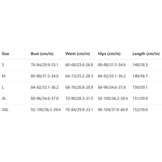Click the Length (cm/in) column header
The width and height of the screenshot is (162, 162).
pos(146,54)
